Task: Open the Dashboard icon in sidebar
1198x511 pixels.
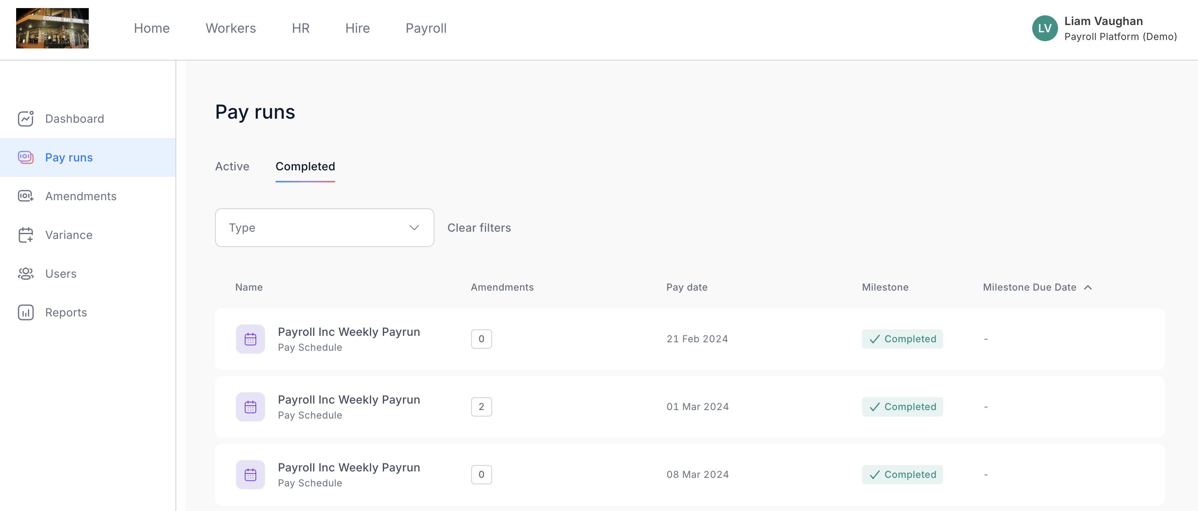Action: point(25,119)
